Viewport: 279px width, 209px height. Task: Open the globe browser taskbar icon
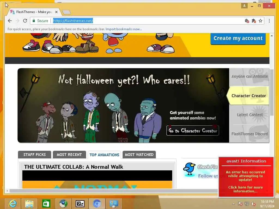(x=63, y=204)
